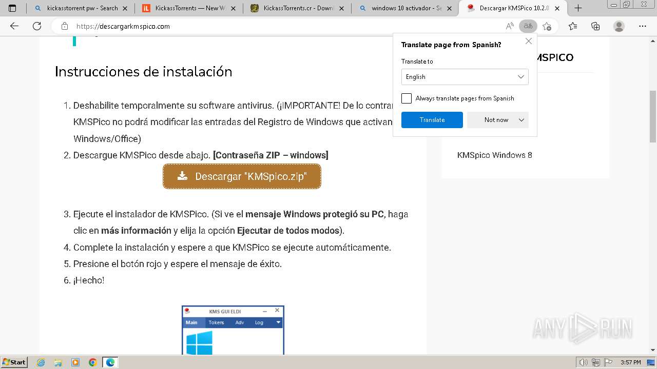Open the Translate to language dropdown
657x369 pixels.
point(465,77)
